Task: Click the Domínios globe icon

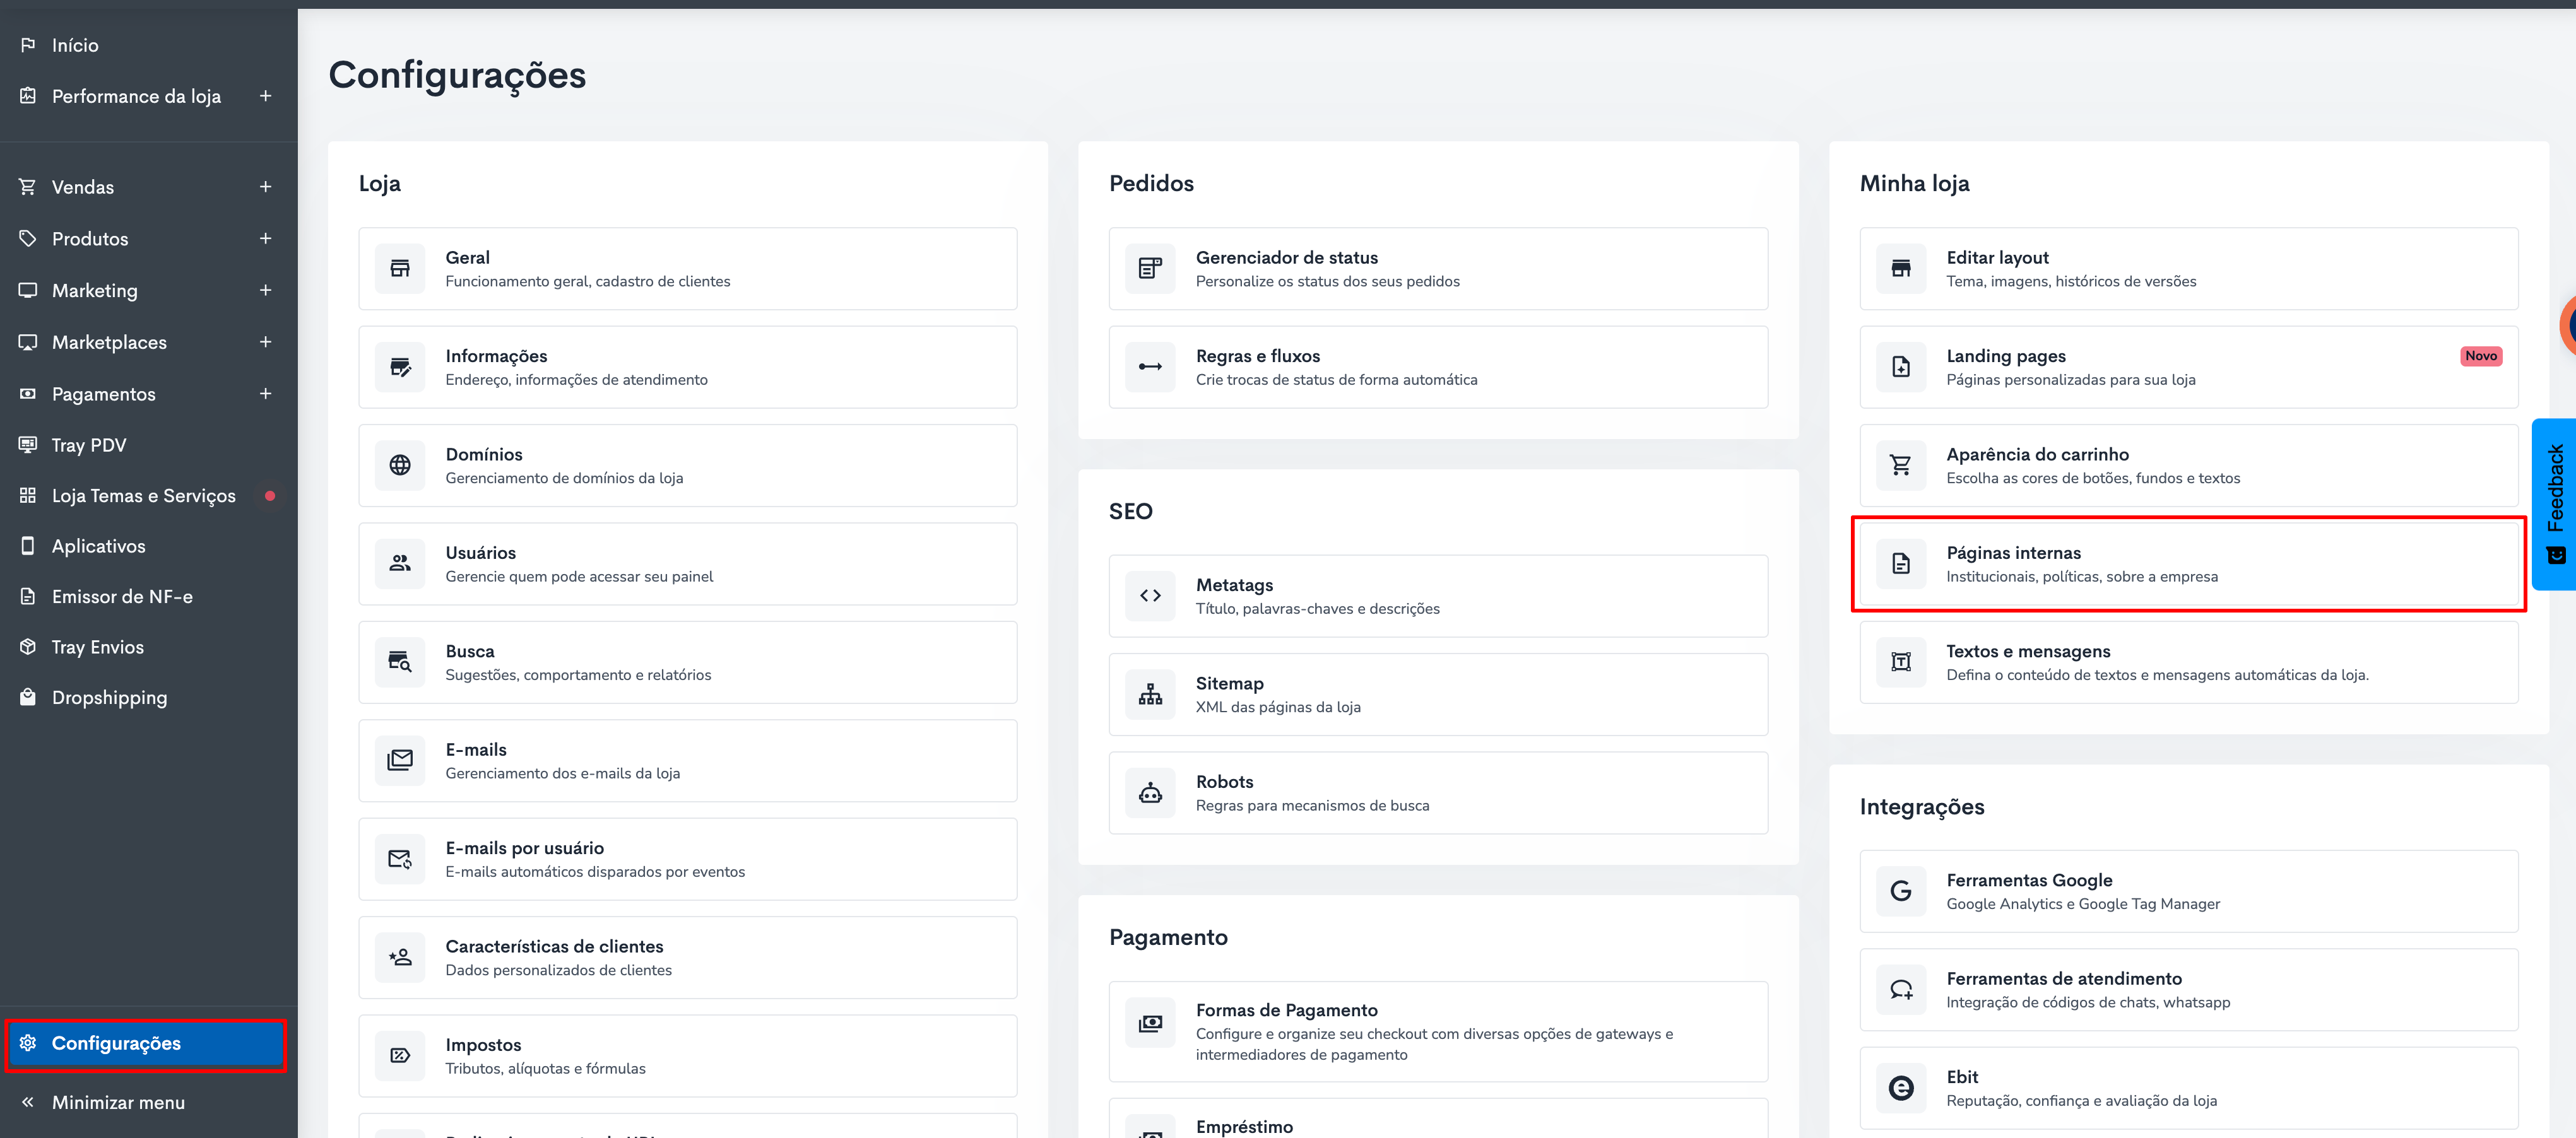Action: pyautogui.click(x=400, y=465)
